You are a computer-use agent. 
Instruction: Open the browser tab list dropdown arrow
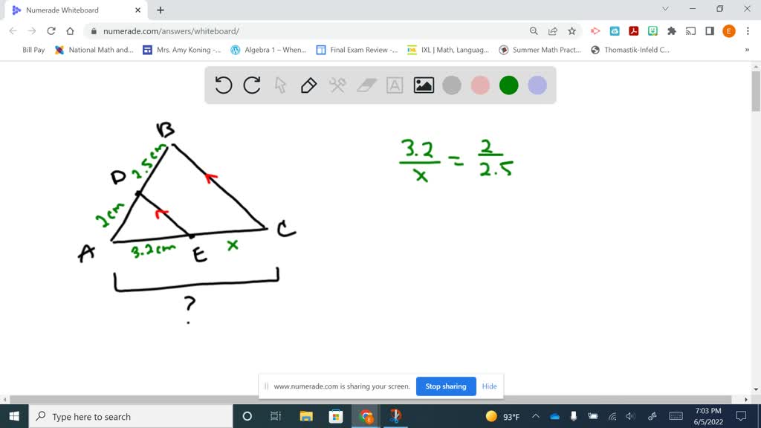point(665,10)
